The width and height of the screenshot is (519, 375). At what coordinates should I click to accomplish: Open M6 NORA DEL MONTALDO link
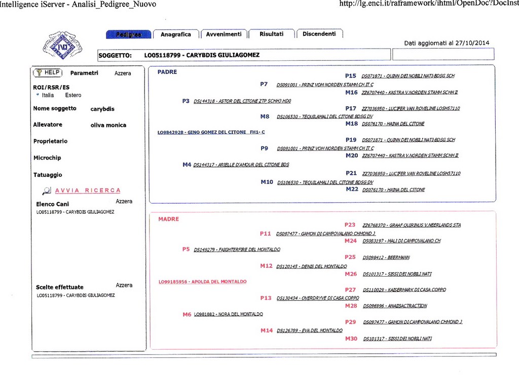[x=229, y=314]
